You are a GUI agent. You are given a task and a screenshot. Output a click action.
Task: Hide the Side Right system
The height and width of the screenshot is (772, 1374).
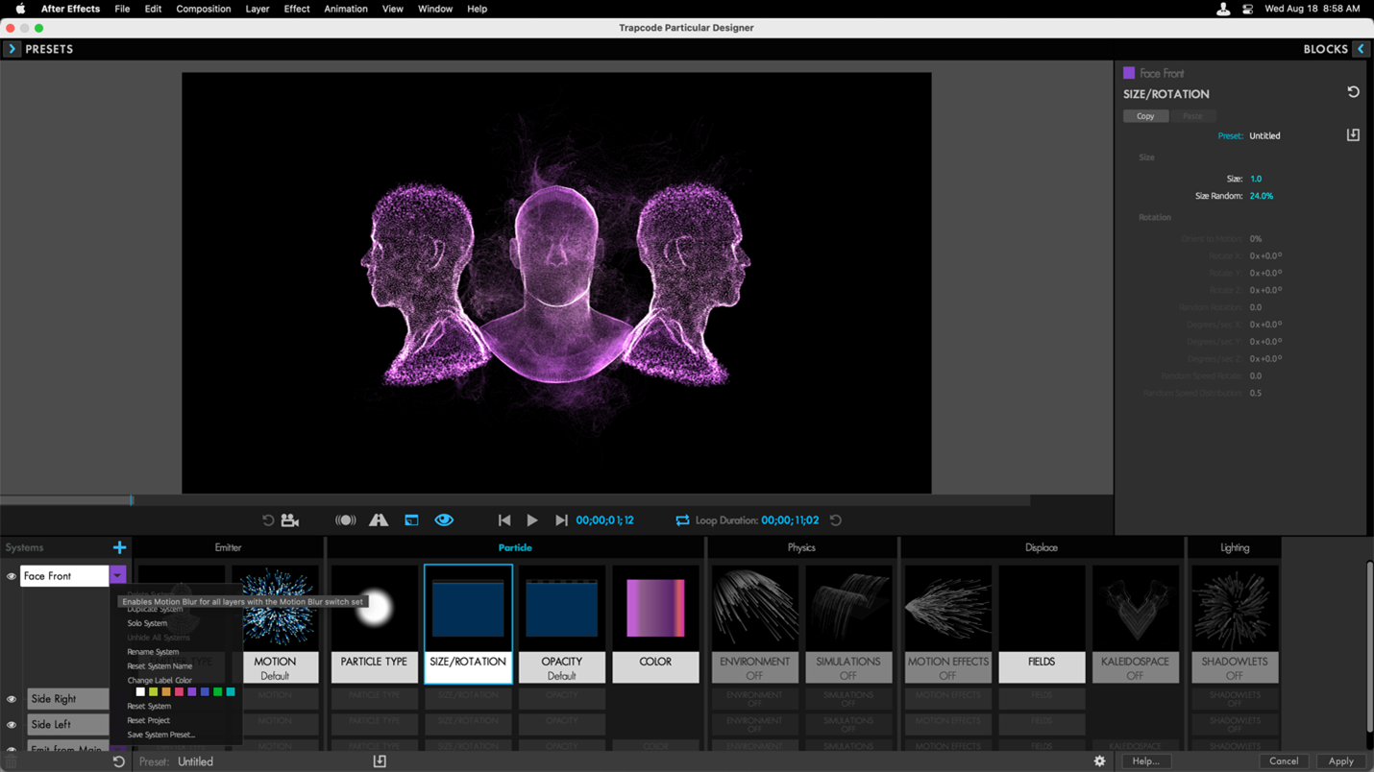[12, 699]
